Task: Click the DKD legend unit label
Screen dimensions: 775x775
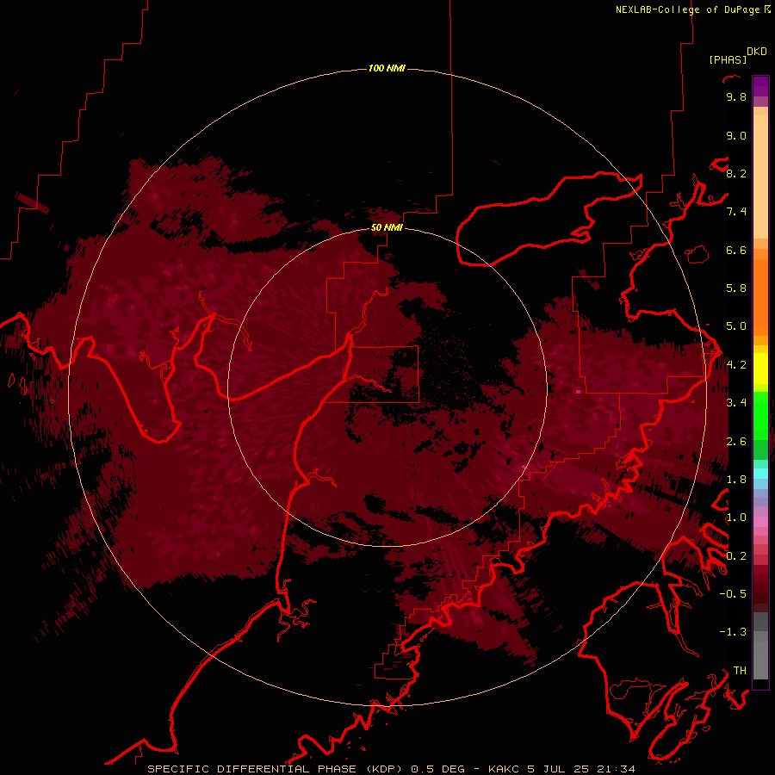Action: (757, 52)
